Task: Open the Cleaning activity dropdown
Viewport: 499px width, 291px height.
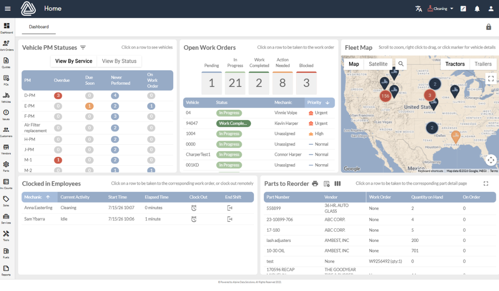Action: [440, 9]
